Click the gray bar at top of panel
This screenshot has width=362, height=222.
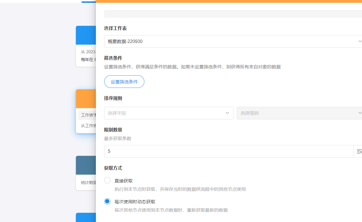(233, 14)
